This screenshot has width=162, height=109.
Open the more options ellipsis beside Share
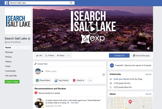click(69, 56)
